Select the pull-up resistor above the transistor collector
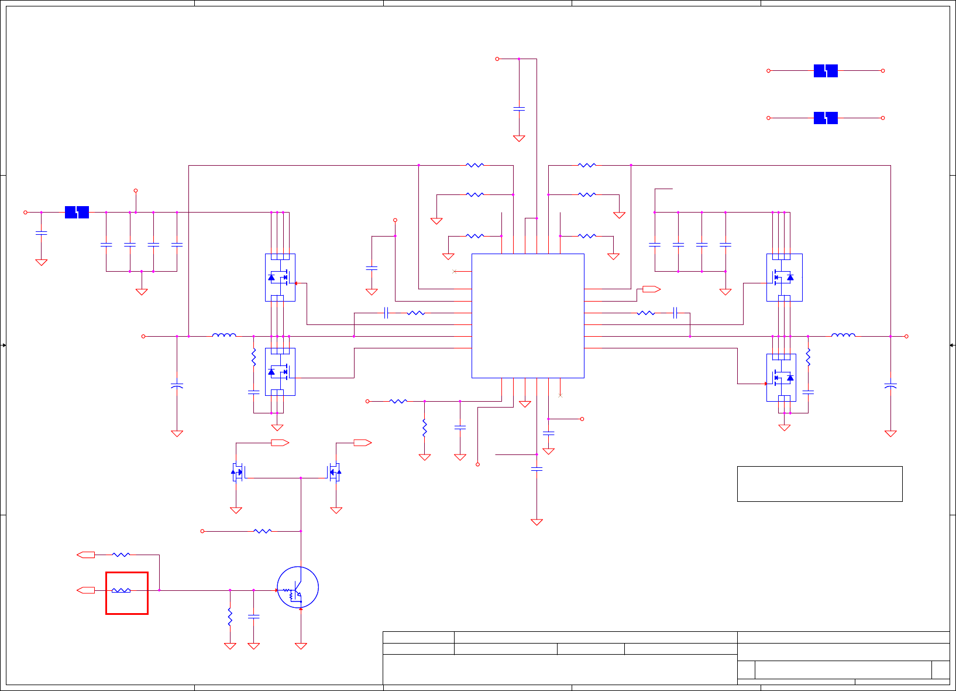The width and height of the screenshot is (956, 691). pos(263,531)
